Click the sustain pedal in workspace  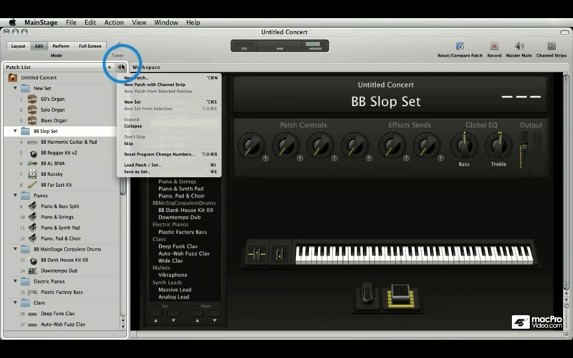(x=367, y=293)
